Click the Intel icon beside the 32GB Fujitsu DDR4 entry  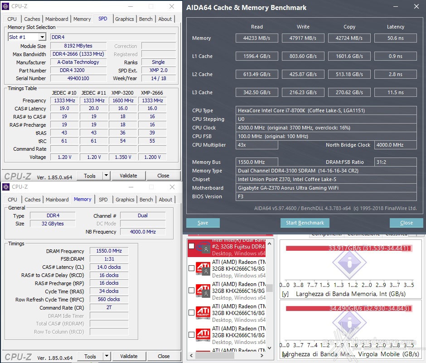pyautogui.click(x=203, y=247)
